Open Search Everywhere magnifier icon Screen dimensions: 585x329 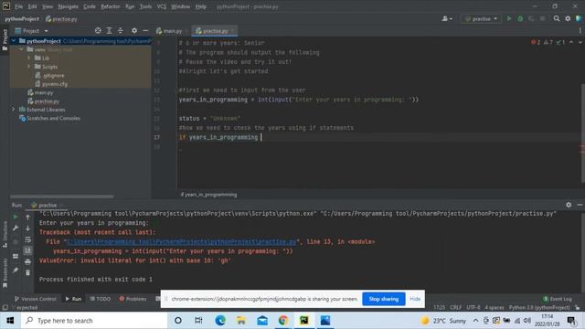point(557,18)
